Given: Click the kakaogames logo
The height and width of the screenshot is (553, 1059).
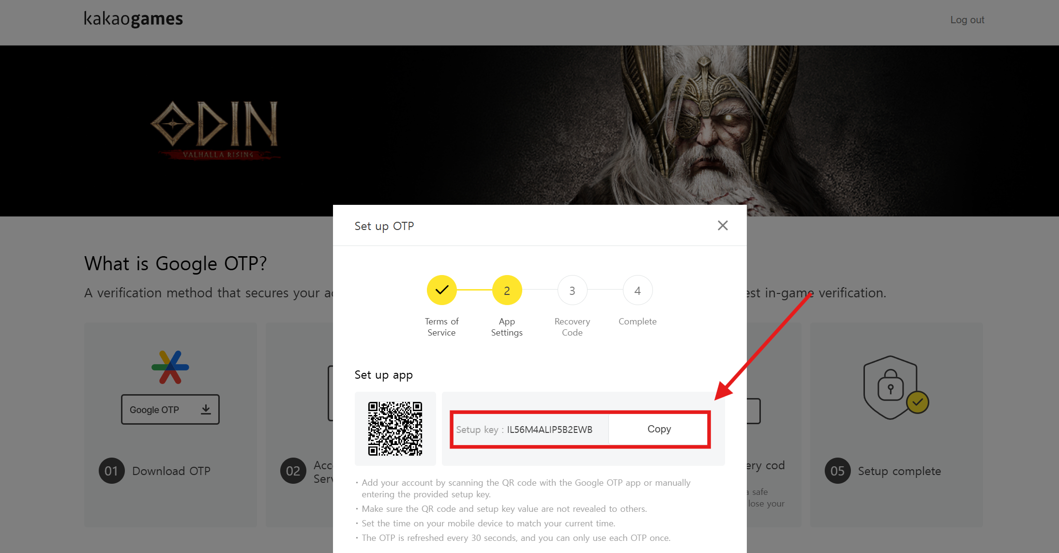Looking at the screenshot, I should coord(133,19).
